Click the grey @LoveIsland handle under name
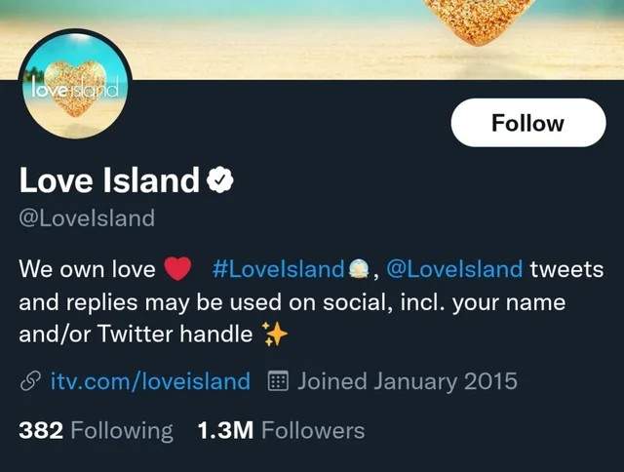624x472 pixels. pyautogui.click(x=87, y=218)
